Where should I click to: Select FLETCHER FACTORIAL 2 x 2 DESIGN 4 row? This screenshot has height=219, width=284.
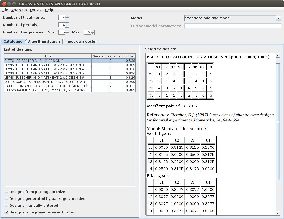pyautogui.click(x=70, y=61)
